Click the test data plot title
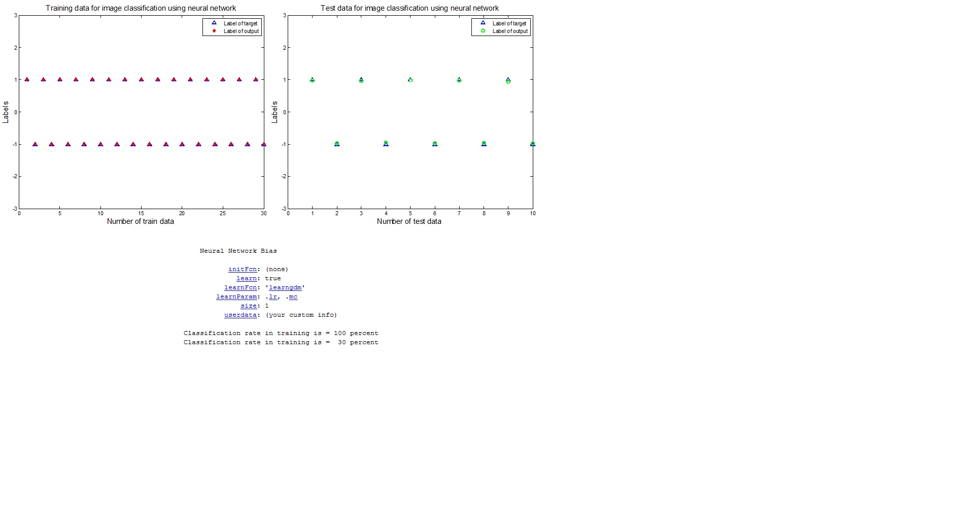This screenshot has height=531, width=963. click(x=409, y=8)
